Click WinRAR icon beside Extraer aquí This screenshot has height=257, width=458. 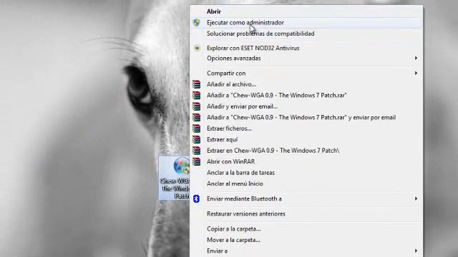(x=197, y=140)
